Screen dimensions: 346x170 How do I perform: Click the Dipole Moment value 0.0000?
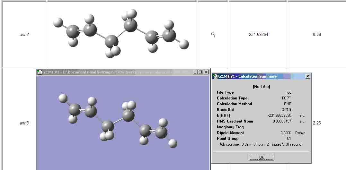click(286, 133)
